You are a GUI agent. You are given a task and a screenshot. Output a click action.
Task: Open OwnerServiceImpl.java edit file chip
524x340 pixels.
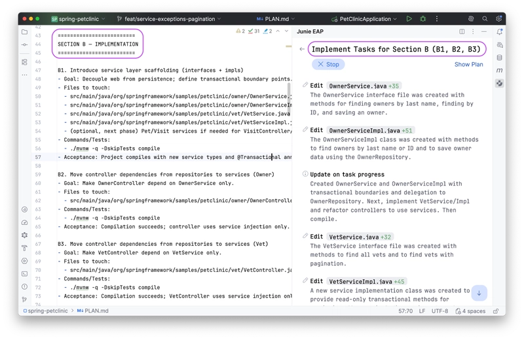(x=366, y=130)
